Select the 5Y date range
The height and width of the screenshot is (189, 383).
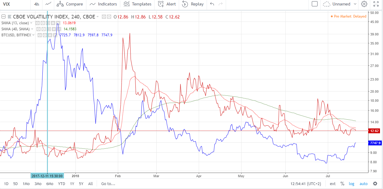[81, 184]
